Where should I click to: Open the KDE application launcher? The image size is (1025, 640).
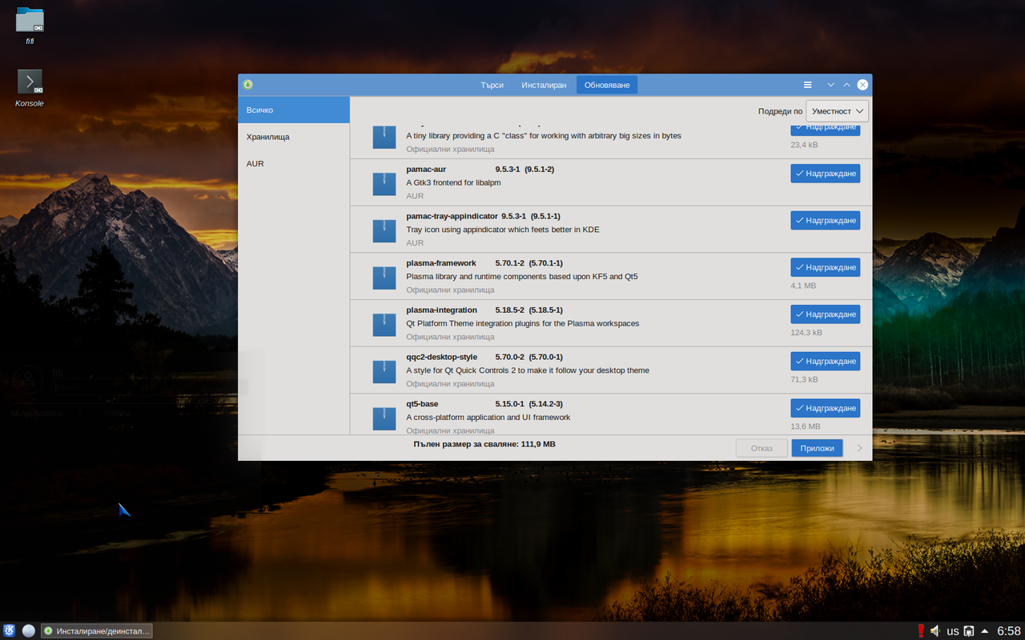click(x=9, y=630)
